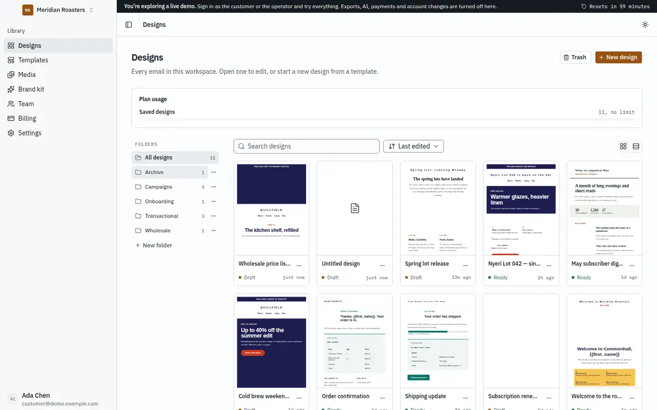Viewport: 657px width, 410px height.
Task: Switch to grid view
Action: (x=623, y=147)
